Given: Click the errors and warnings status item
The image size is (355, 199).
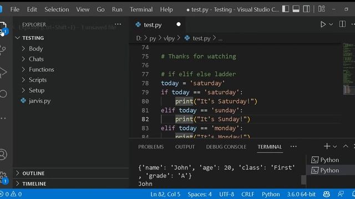Looking at the screenshot, I should [11, 194].
